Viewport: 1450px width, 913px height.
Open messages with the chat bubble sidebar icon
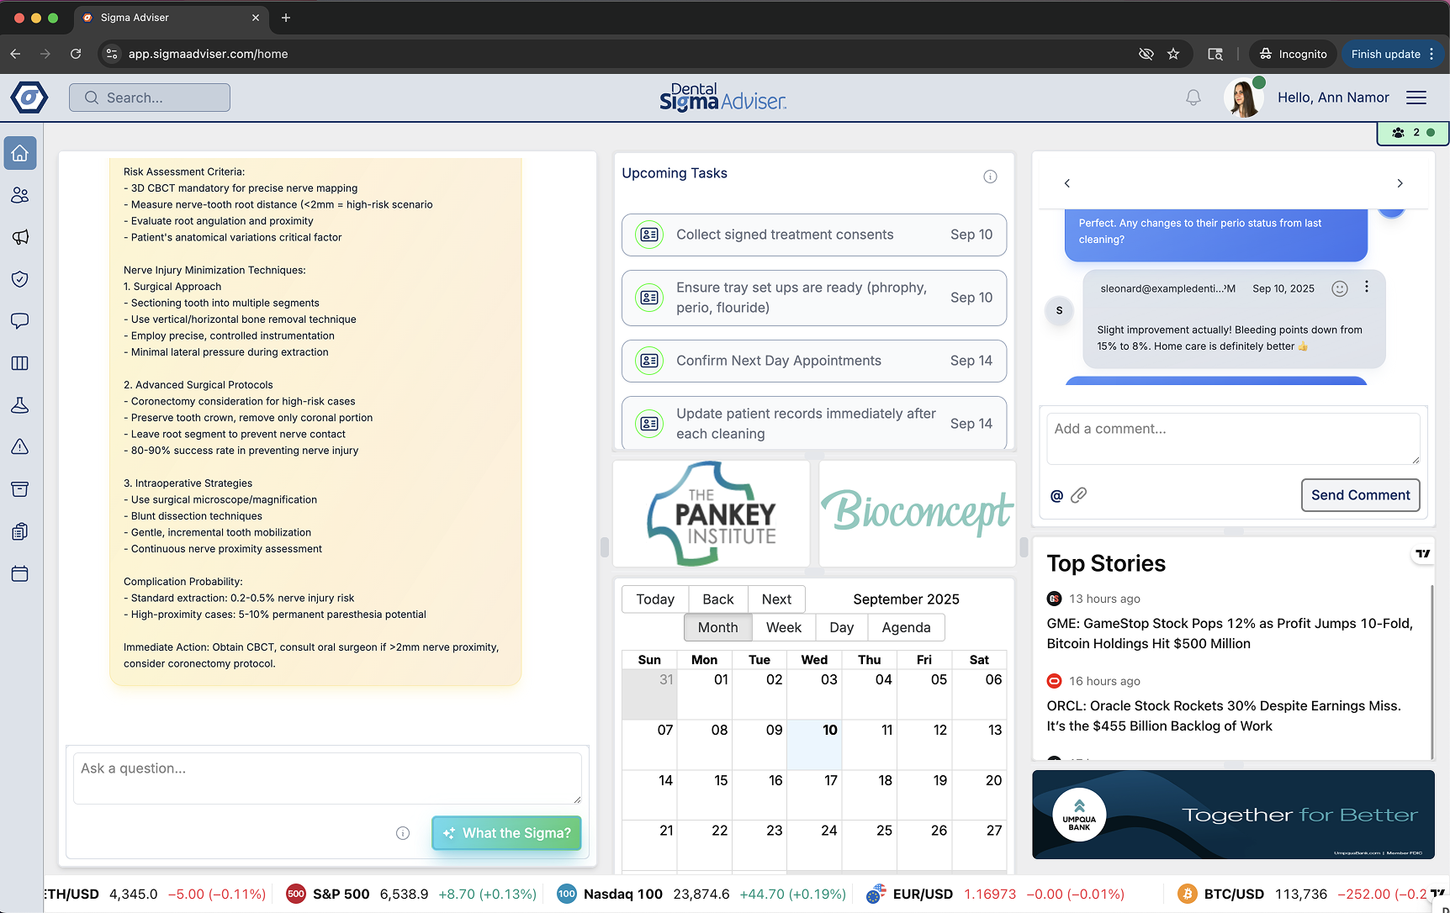(19, 321)
